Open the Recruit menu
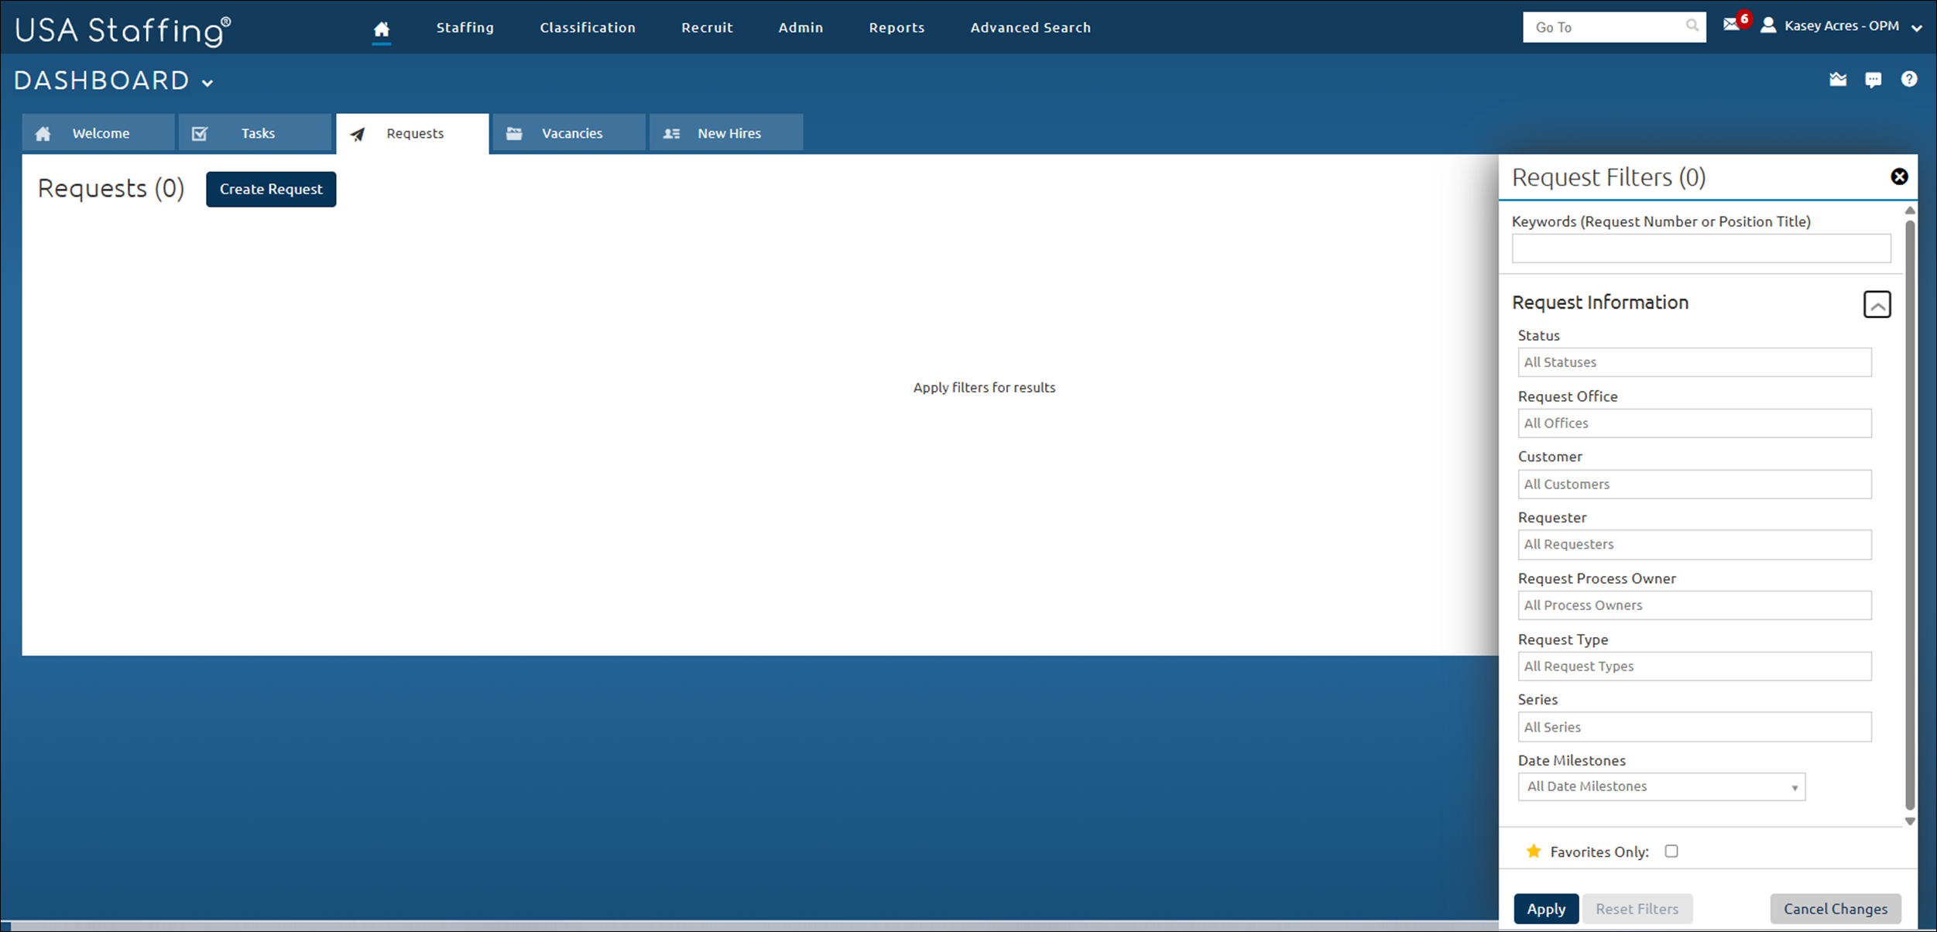Screen dimensions: 1937x932 click(x=707, y=28)
